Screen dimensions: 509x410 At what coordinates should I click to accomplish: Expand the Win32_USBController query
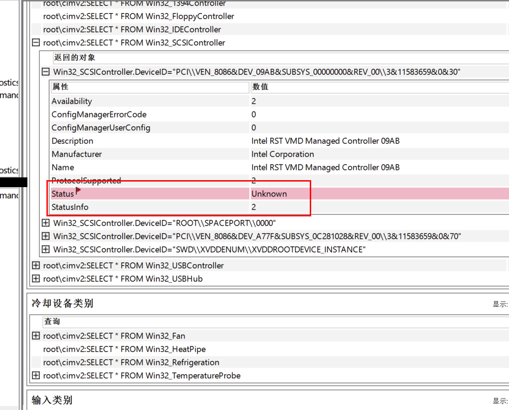point(36,266)
